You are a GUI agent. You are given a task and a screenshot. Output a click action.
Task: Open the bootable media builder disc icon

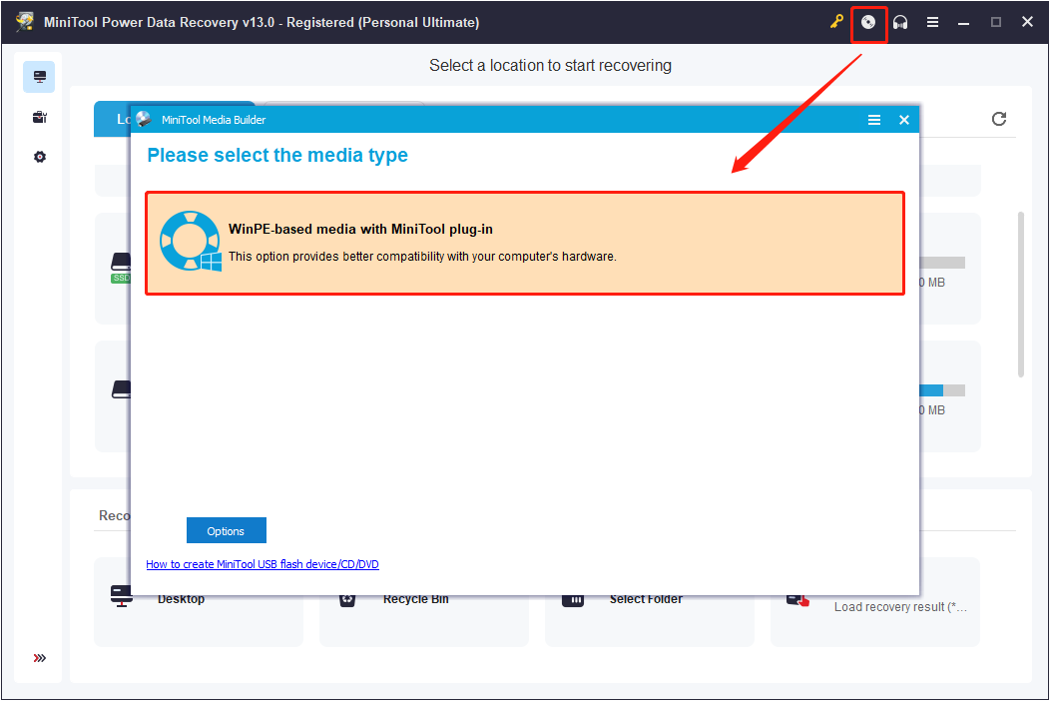coord(868,22)
